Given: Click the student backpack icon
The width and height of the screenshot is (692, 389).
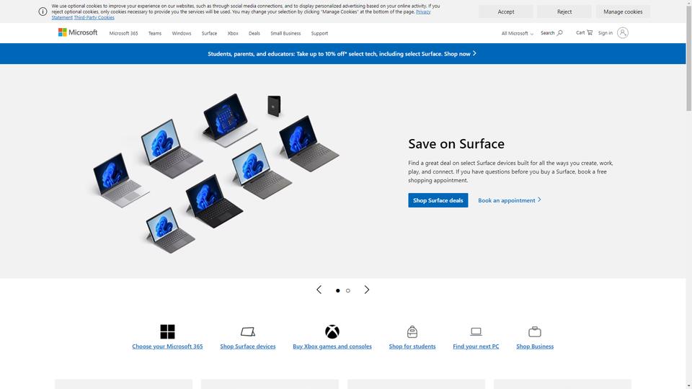Looking at the screenshot, I should (412, 331).
